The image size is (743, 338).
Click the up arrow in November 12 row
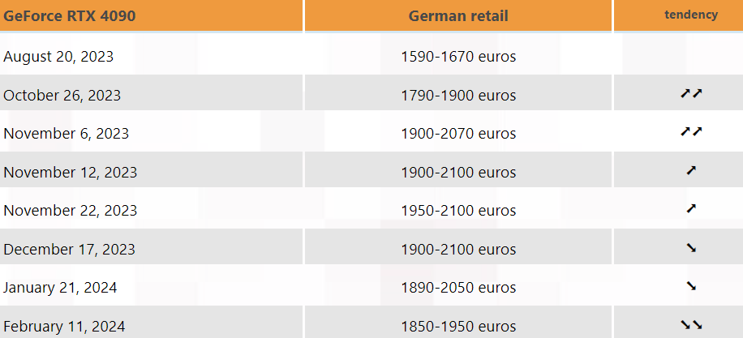pyautogui.click(x=691, y=171)
